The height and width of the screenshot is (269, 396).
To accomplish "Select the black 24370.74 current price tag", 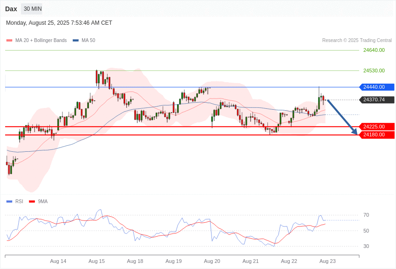I will coord(377,99).
